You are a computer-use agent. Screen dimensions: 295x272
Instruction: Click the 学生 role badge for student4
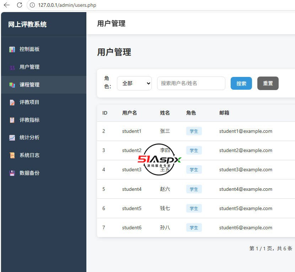pos(194,189)
